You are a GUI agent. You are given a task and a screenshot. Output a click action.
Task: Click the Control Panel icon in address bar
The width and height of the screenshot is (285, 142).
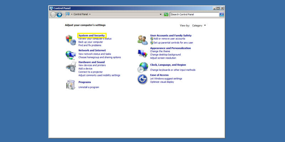click(68, 14)
